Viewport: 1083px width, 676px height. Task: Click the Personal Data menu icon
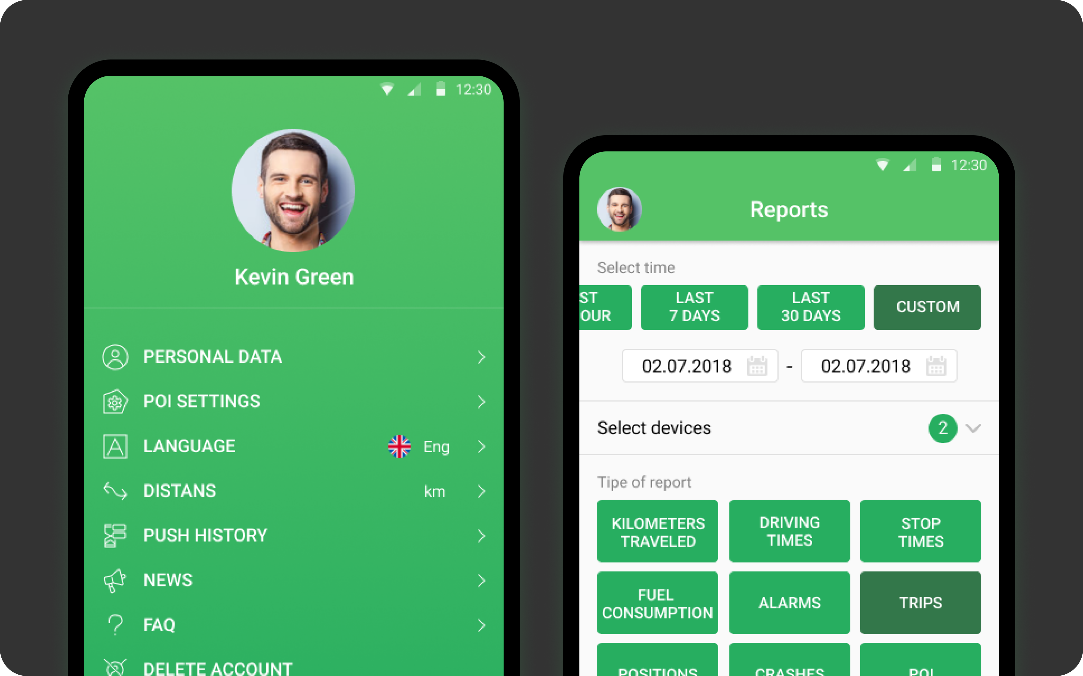(x=115, y=356)
